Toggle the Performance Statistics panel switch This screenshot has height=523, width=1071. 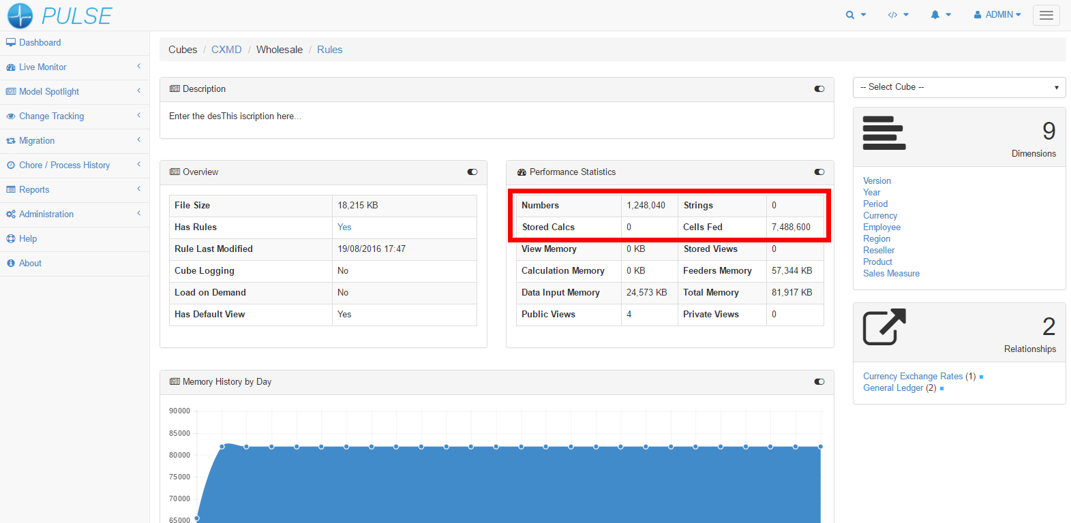pos(819,172)
